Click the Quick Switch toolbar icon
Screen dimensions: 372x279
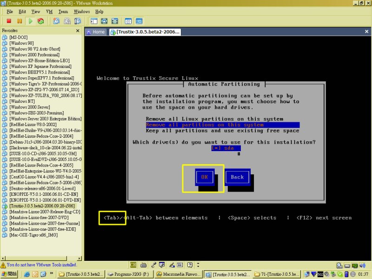coord(114,21)
